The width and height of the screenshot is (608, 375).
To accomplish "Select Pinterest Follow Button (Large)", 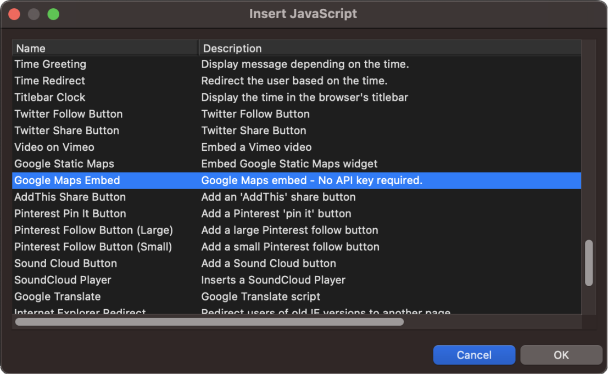I will 94,230.
